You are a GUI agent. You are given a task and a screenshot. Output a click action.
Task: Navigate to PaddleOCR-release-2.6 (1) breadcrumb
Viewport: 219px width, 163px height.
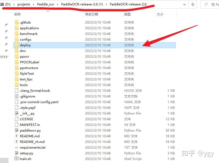click(x=82, y=4)
